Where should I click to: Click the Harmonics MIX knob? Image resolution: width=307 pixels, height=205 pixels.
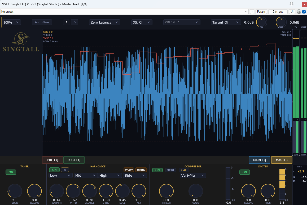pos(139,191)
